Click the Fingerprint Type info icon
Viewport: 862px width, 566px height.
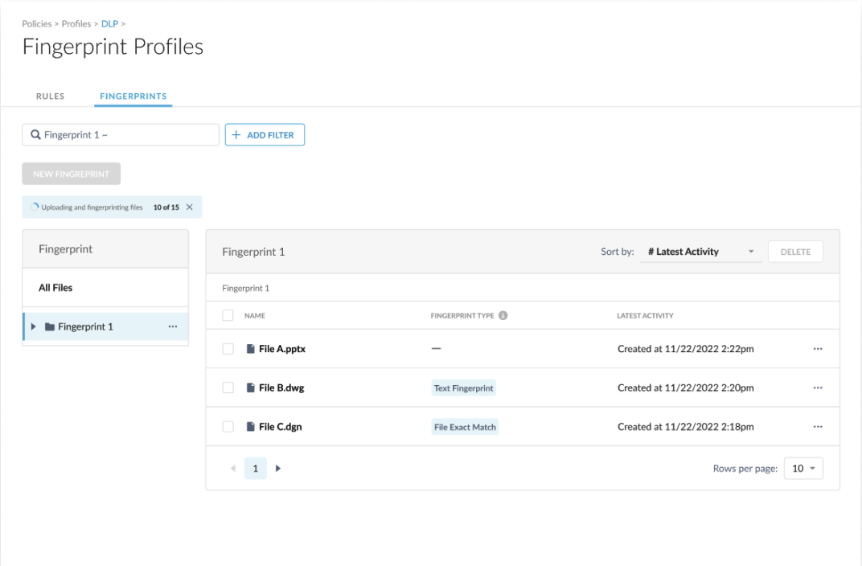tap(503, 316)
